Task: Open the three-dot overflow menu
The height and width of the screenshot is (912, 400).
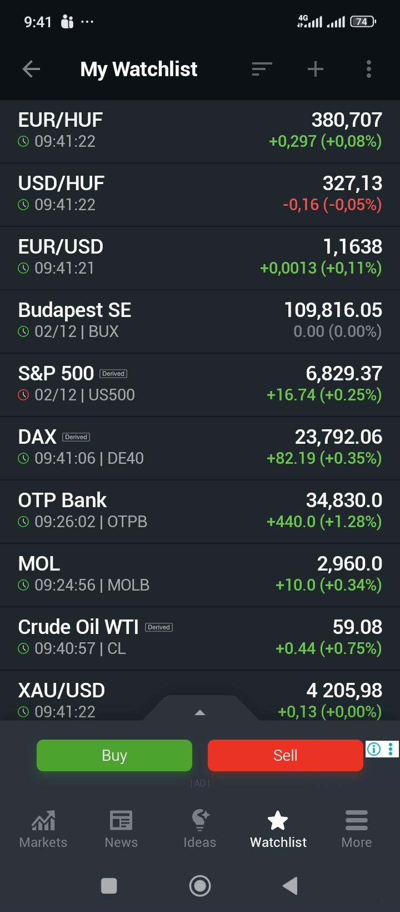Action: tap(368, 69)
